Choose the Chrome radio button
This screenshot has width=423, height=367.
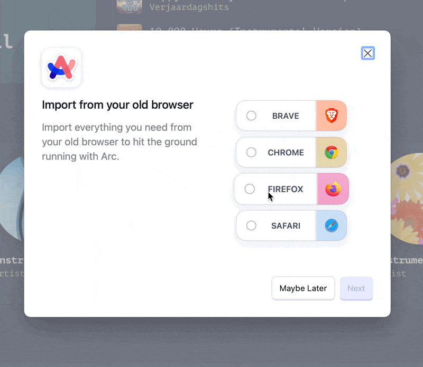251,153
